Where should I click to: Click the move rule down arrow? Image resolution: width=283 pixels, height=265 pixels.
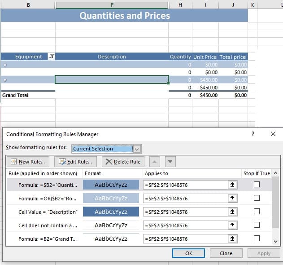[x=170, y=162]
